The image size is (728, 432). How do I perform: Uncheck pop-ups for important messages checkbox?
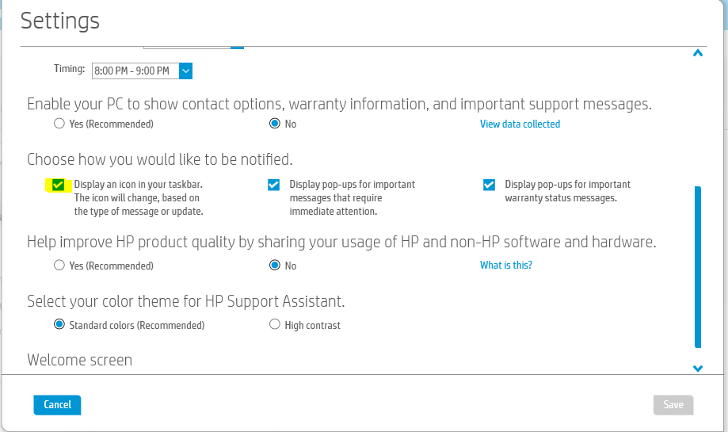click(x=273, y=185)
